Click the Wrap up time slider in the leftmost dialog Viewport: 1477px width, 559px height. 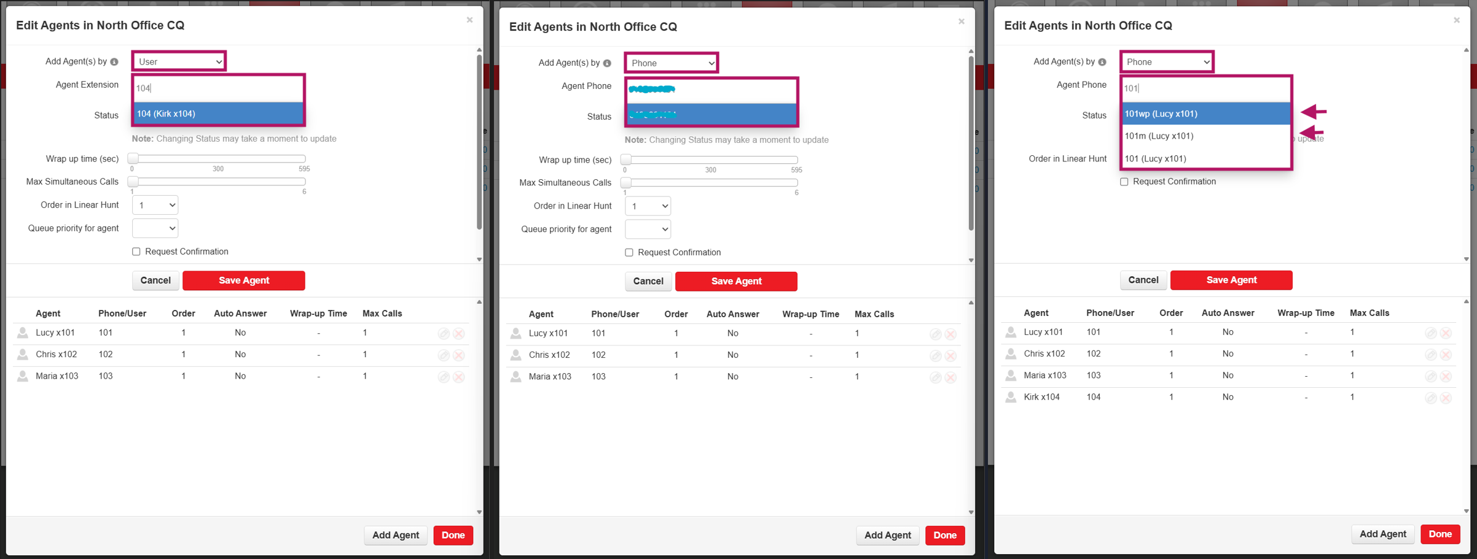click(x=218, y=159)
